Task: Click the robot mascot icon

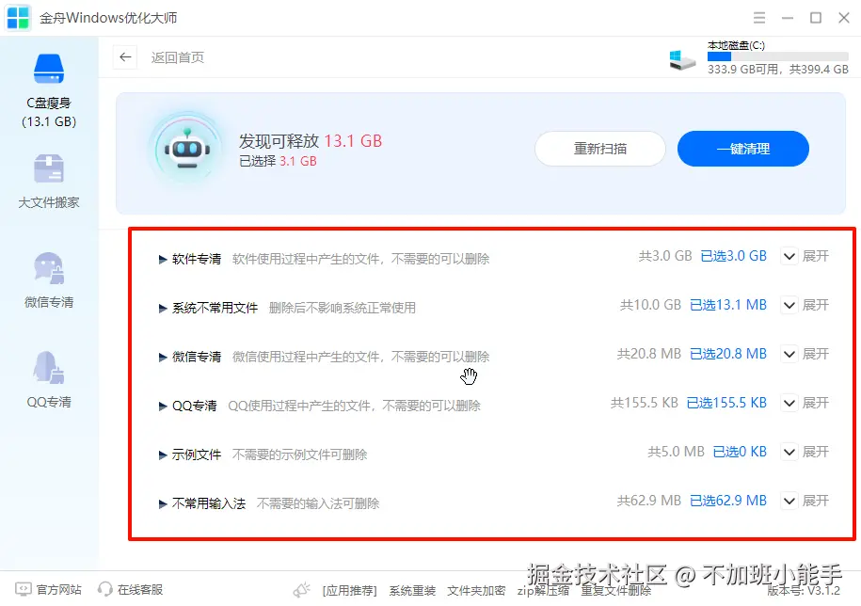Action: click(187, 149)
